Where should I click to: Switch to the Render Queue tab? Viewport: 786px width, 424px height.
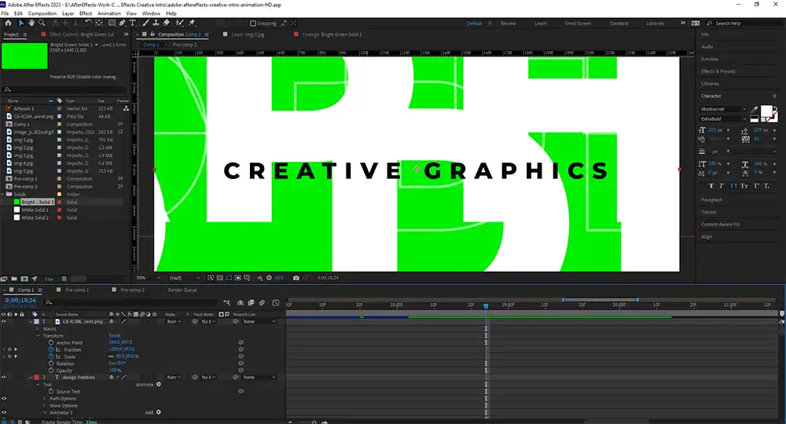click(182, 290)
